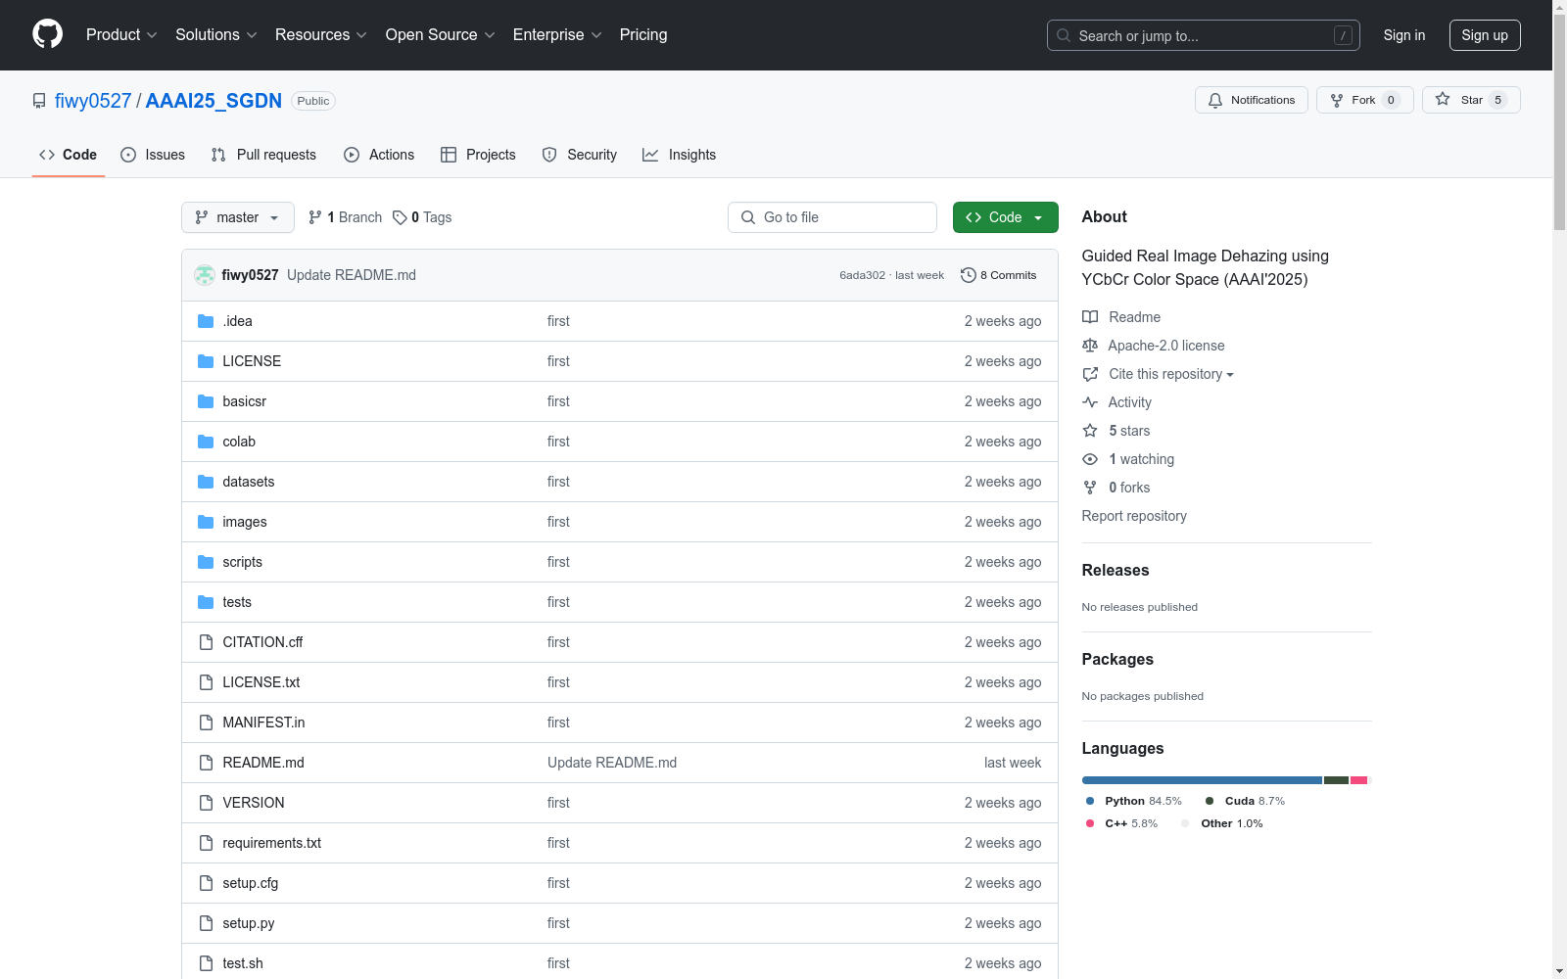Click the Sign in link

(x=1404, y=35)
